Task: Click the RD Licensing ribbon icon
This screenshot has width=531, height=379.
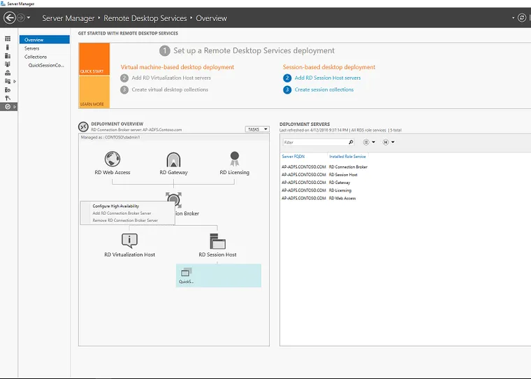Action: pos(234,159)
